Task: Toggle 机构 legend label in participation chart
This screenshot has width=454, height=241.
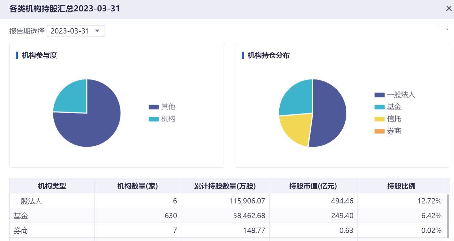Action: click(x=168, y=119)
